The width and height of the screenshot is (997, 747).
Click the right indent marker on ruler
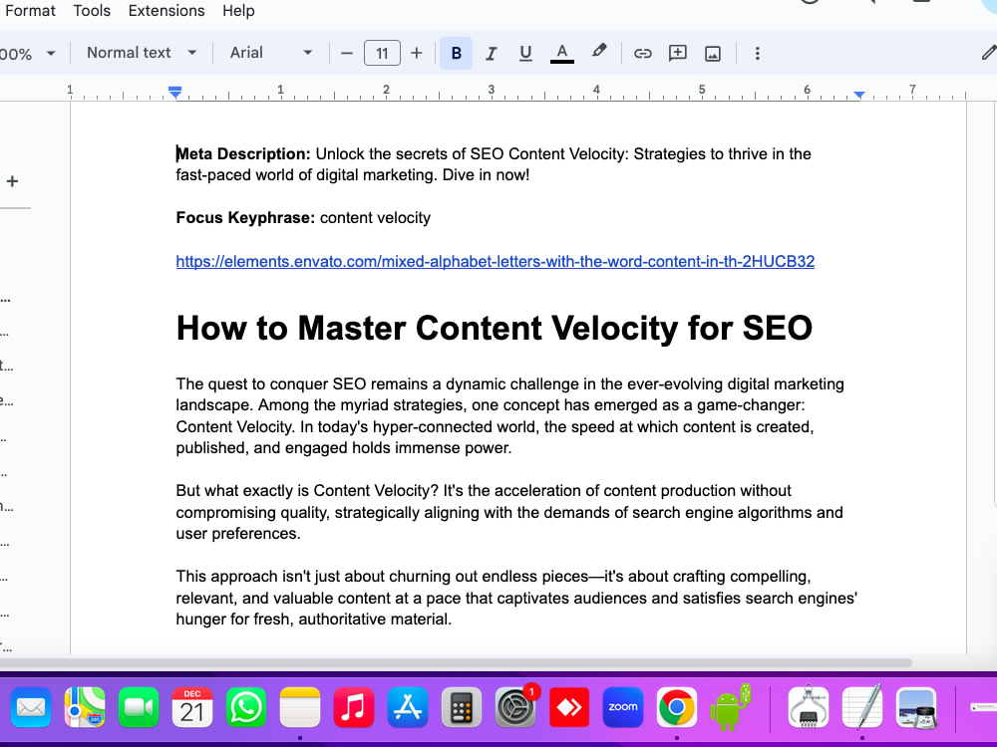coord(859,95)
